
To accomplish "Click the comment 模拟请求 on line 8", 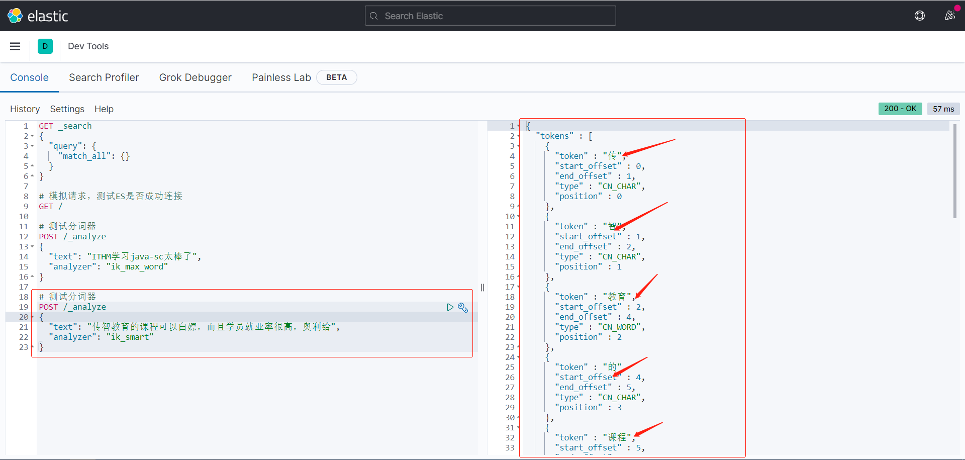I will click(111, 196).
